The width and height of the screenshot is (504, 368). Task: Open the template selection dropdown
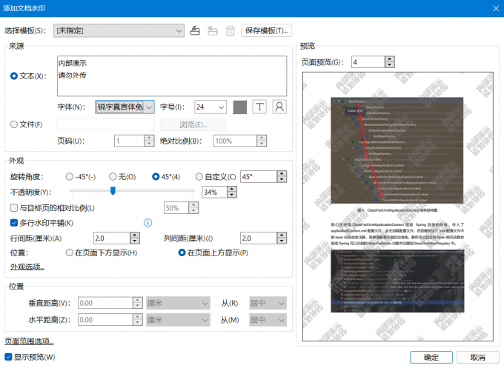pyautogui.click(x=119, y=30)
